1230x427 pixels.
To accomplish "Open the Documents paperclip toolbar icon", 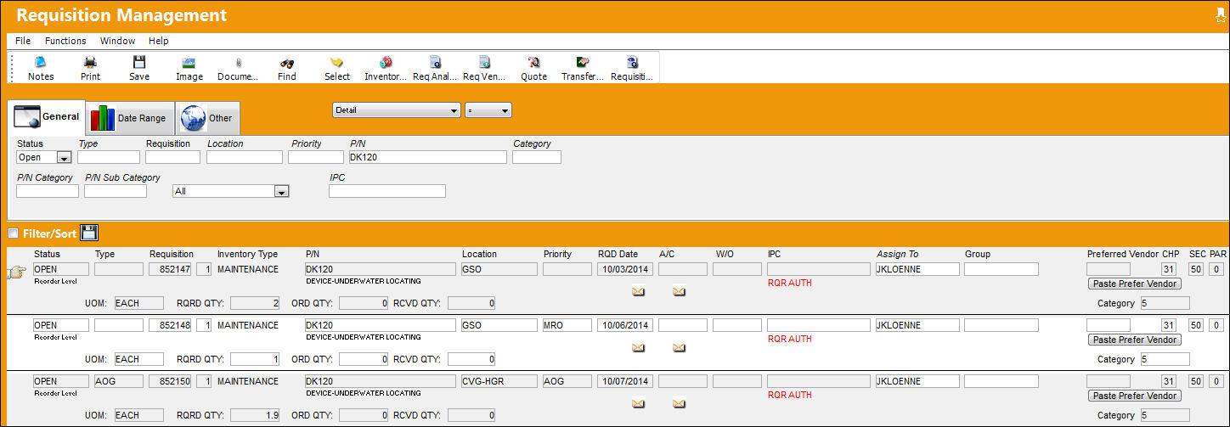I will pyautogui.click(x=238, y=62).
